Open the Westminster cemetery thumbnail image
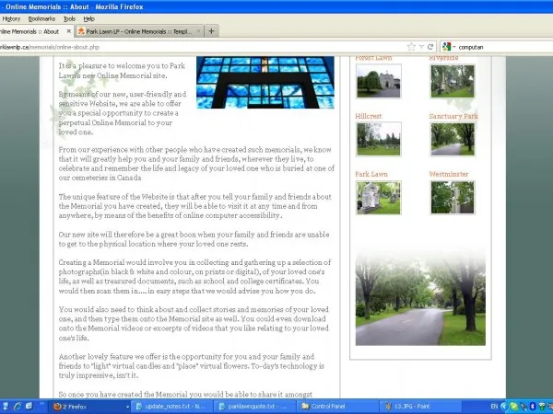The width and height of the screenshot is (553, 414). coord(452,197)
